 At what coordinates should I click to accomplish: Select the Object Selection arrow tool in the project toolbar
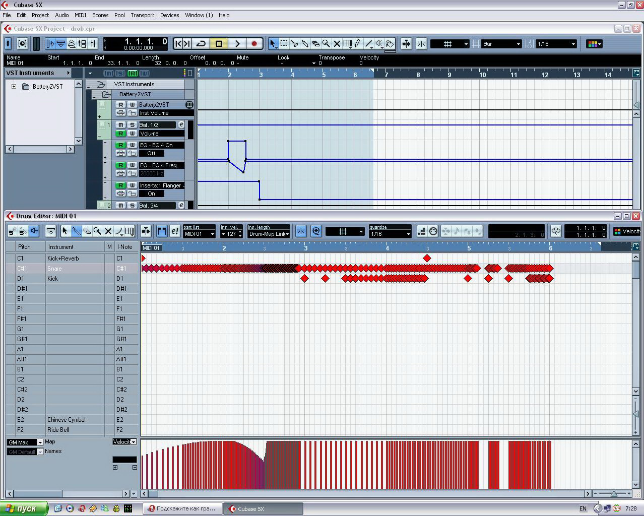click(273, 44)
